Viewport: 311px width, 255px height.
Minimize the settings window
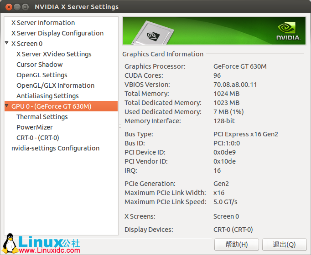coord(16,7)
